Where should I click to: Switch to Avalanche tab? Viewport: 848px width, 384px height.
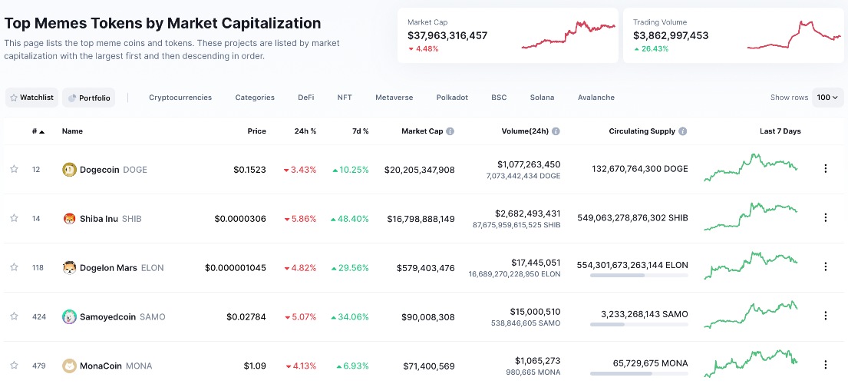click(596, 98)
